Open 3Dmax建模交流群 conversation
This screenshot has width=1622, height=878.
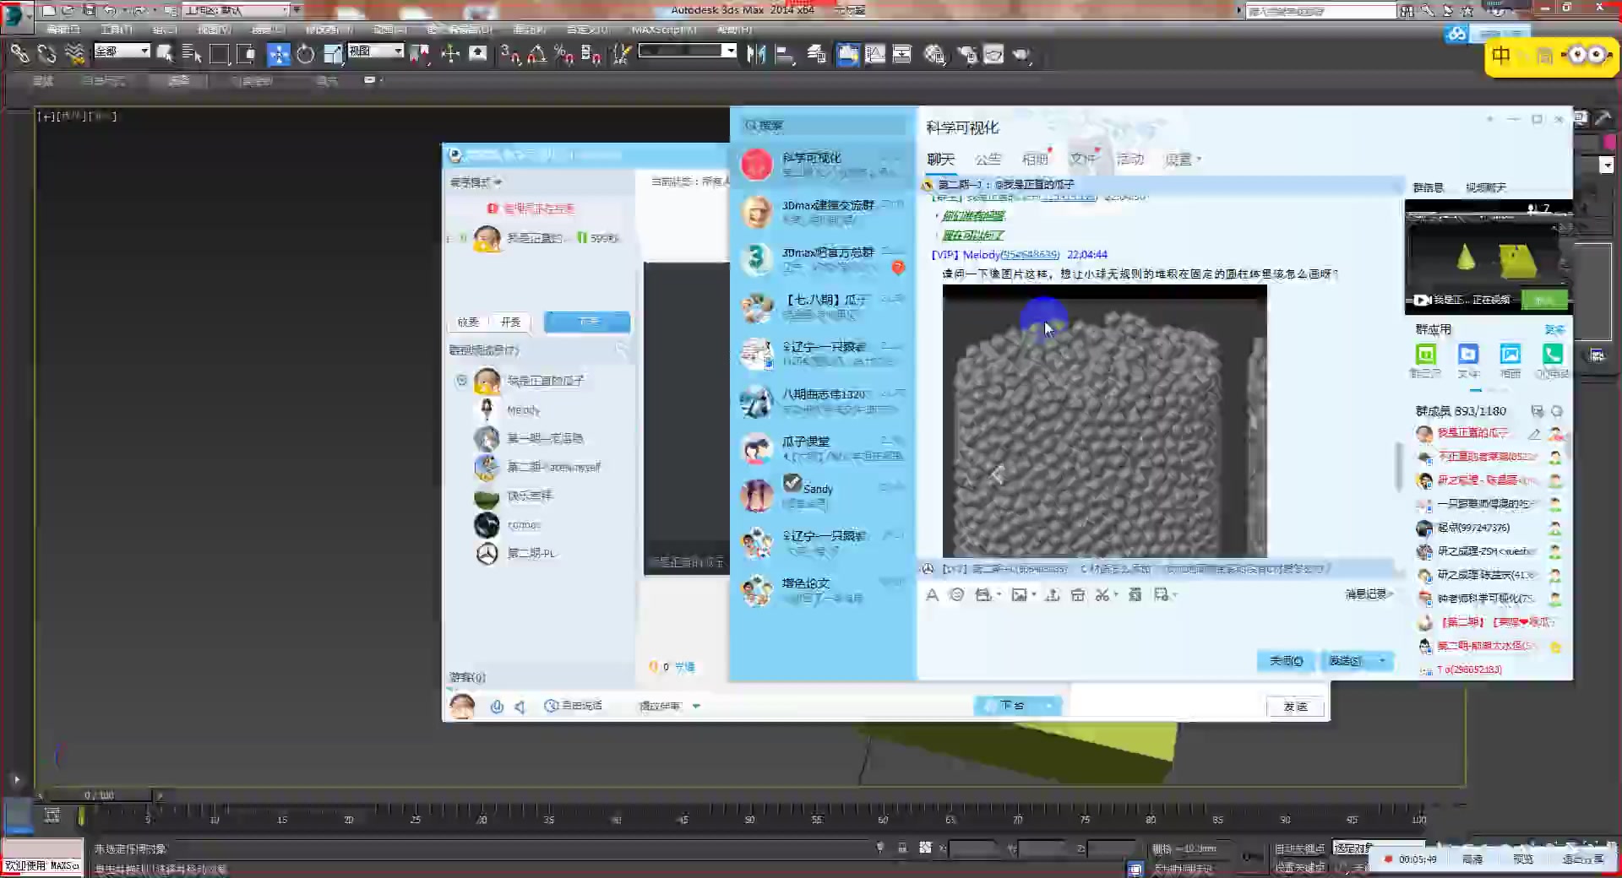coord(822,211)
